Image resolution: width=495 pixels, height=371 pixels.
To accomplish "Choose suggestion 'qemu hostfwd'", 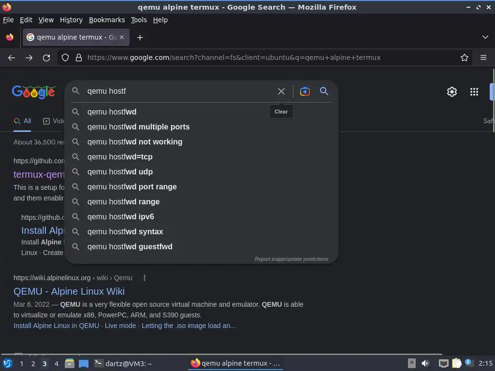I will click(x=202, y=112).
